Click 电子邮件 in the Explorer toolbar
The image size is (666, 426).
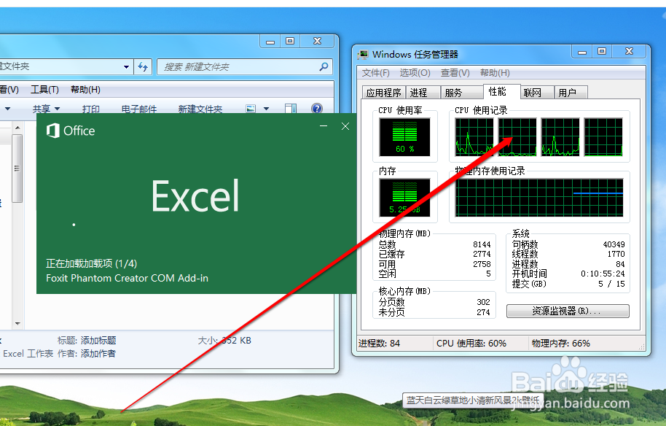(139, 109)
